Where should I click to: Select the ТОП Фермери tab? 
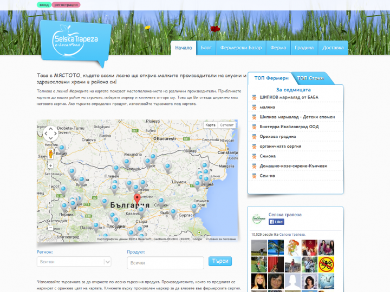point(271,78)
